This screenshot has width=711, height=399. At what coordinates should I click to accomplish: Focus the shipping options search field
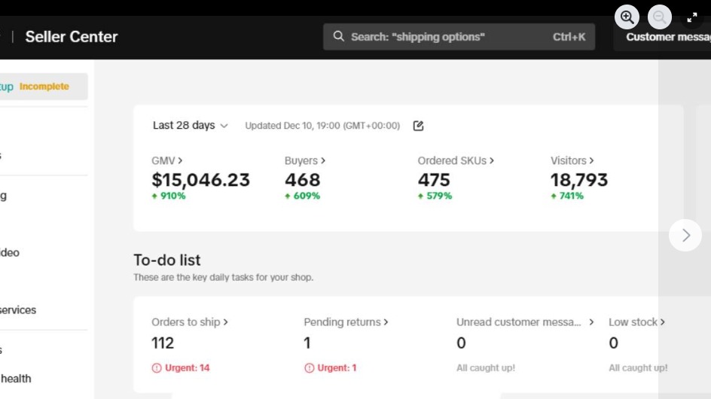(x=444, y=37)
